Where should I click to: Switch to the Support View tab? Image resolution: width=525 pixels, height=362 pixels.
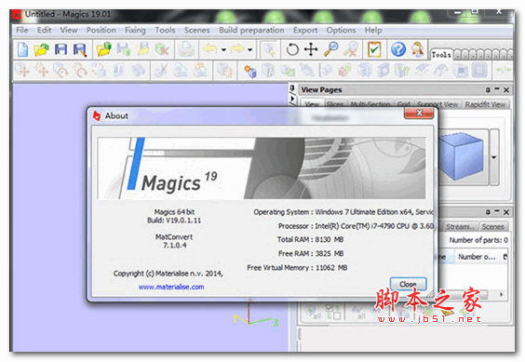[437, 104]
